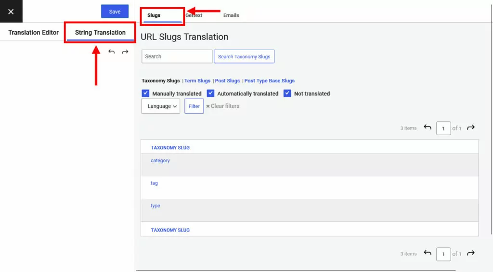The image size is (493, 272).
Task: Open the Post Type Base Slugs link
Action: tap(270, 81)
